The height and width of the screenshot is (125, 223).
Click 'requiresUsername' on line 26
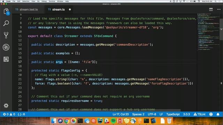click(x=75, y=101)
